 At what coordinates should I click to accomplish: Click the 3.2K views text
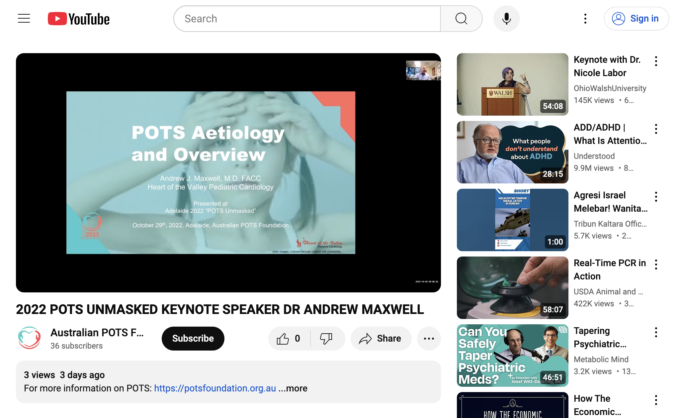[x=592, y=371]
